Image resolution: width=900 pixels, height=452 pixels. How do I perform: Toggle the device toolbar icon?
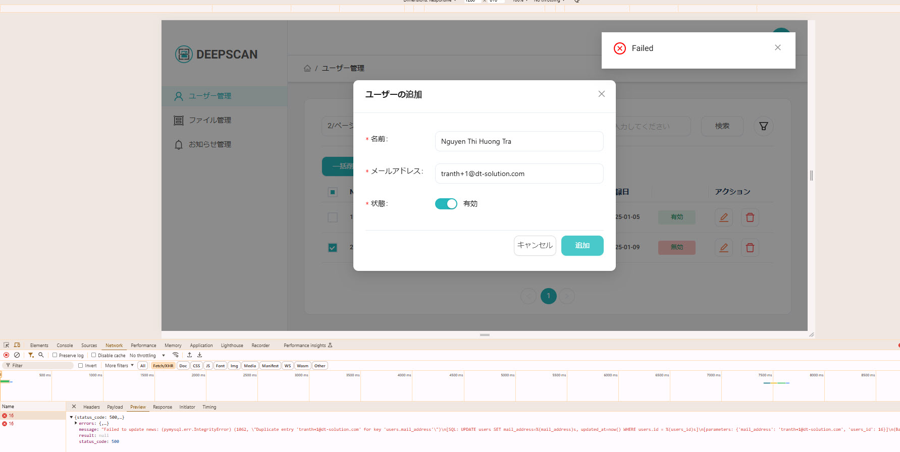[17, 345]
